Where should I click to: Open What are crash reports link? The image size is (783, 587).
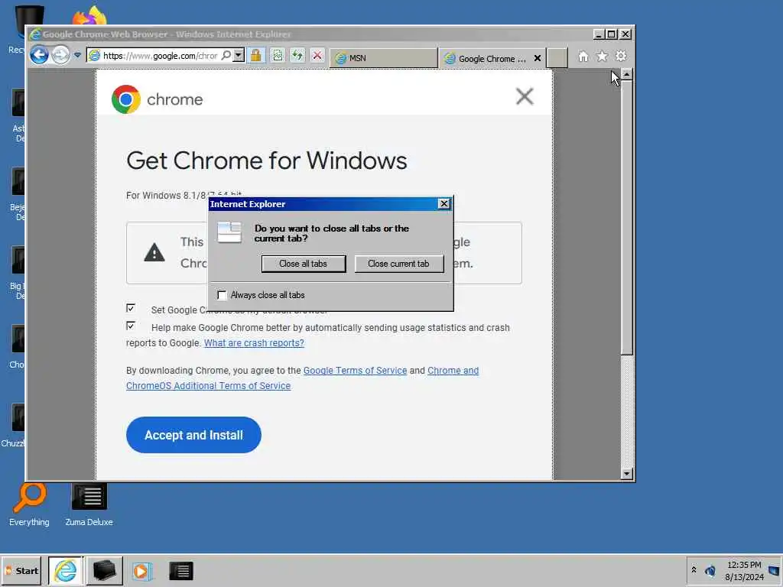tap(254, 343)
